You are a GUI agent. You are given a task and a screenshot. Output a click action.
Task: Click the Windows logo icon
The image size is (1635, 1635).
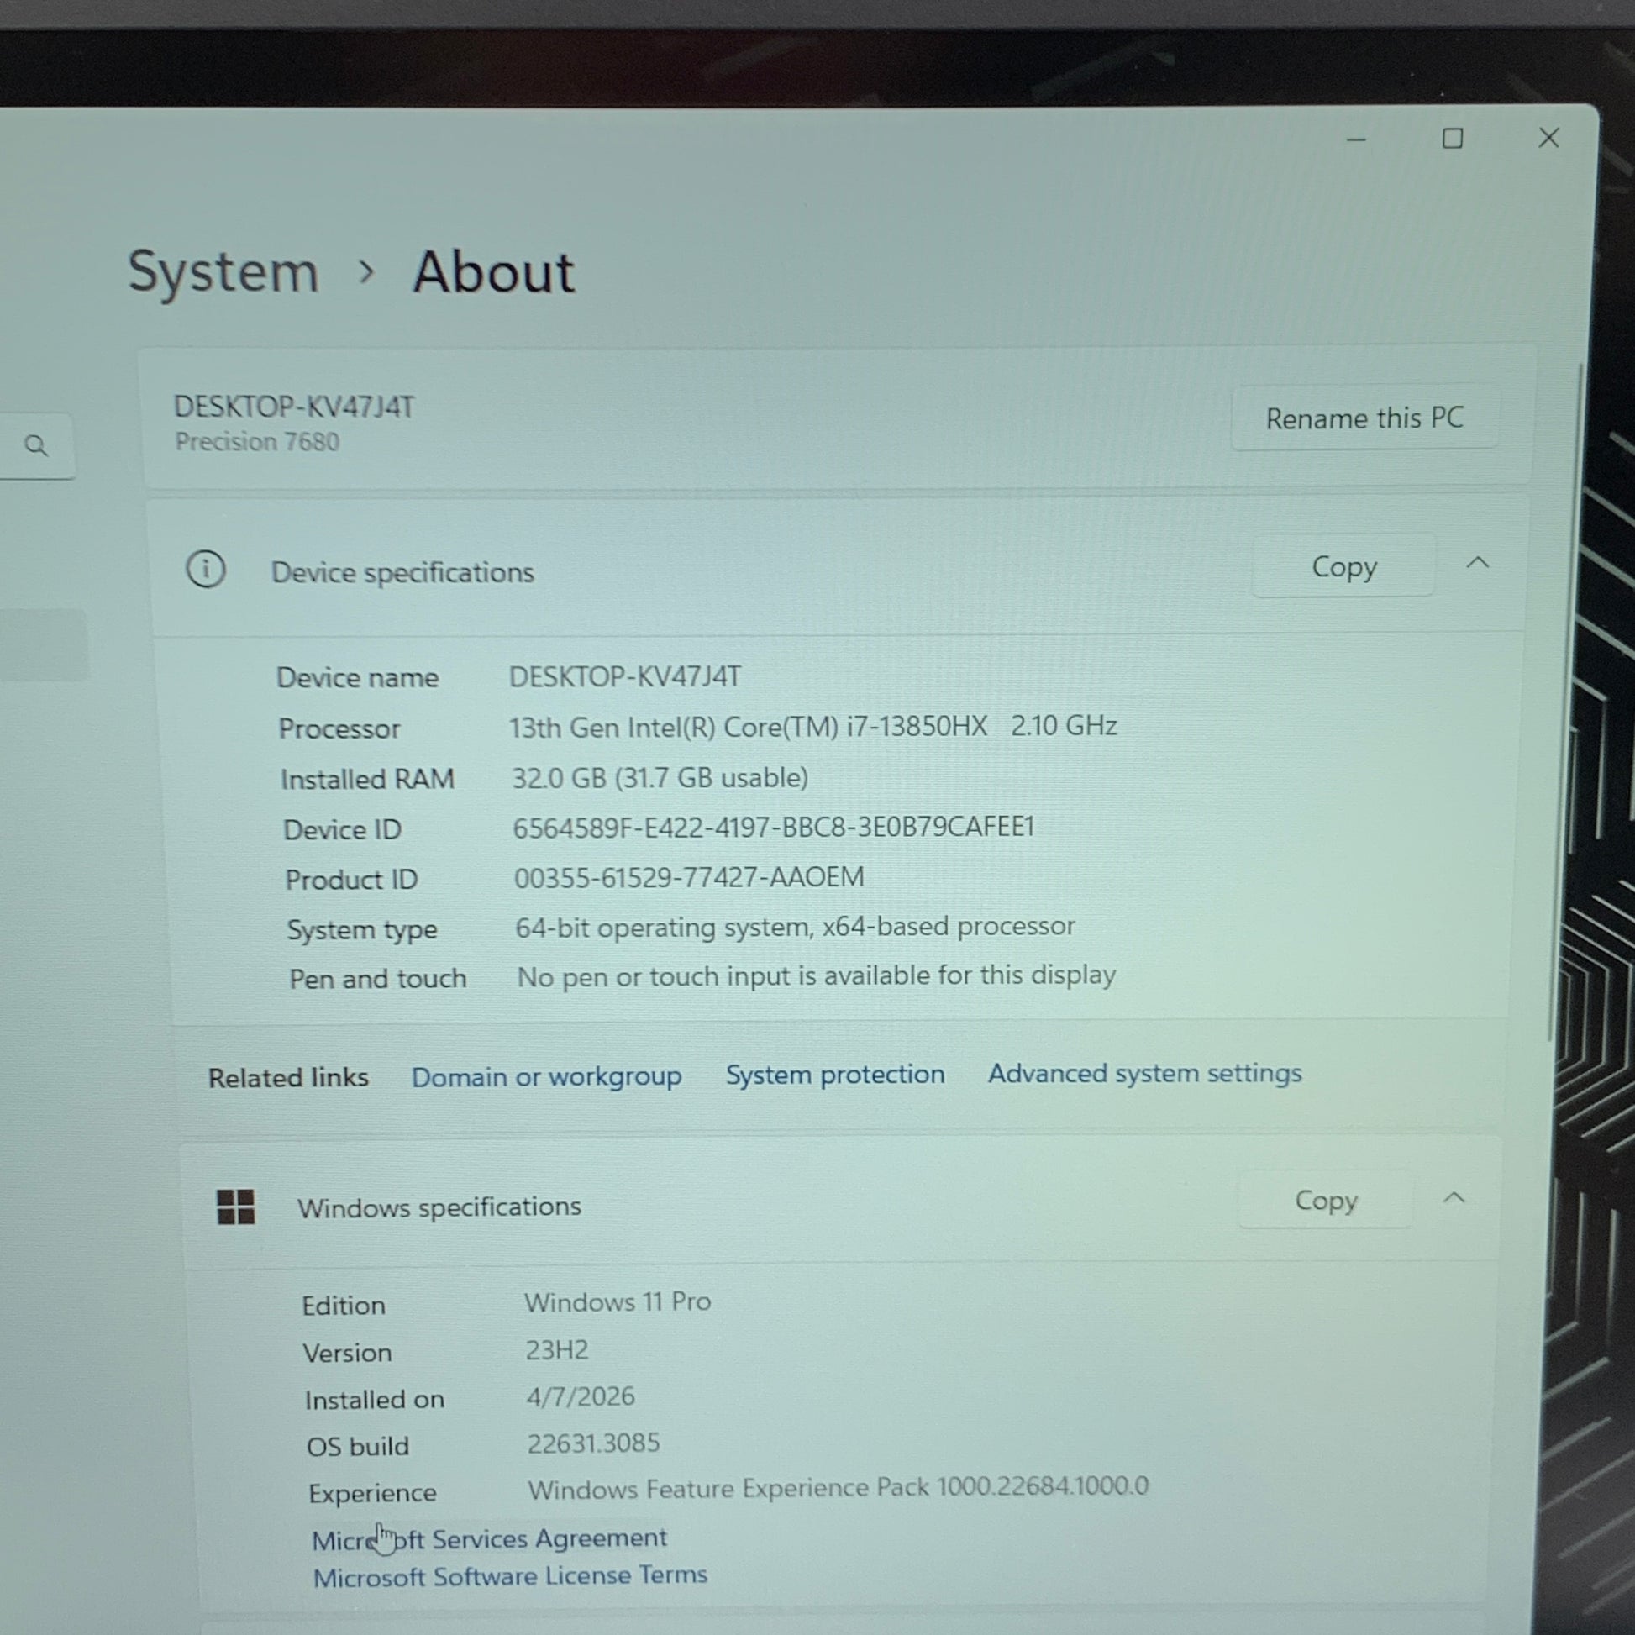(235, 1207)
